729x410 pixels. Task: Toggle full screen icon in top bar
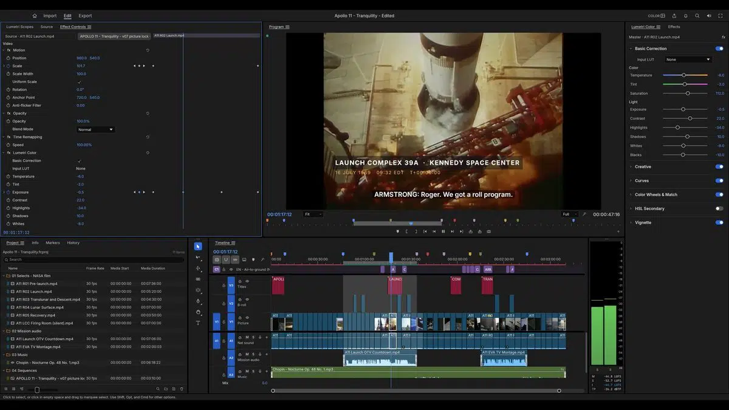(x=720, y=16)
